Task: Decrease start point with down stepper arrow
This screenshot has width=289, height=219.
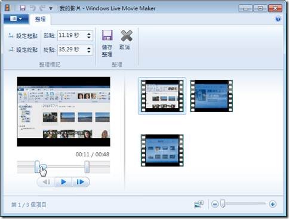Action: point(89,38)
